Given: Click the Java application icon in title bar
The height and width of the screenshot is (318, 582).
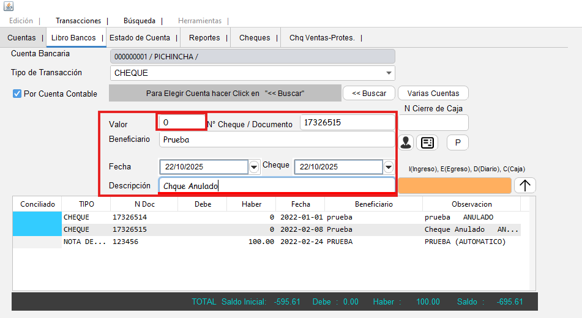Looking at the screenshot, I should (x=9, y=6).
